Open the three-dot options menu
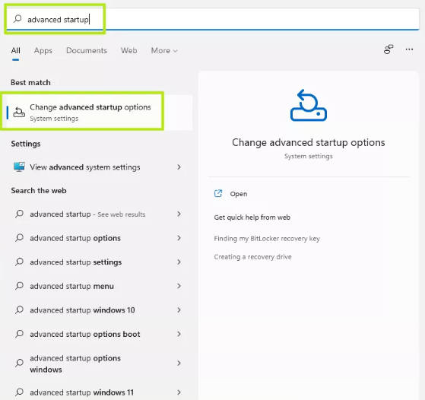 [x=409, y=49]
